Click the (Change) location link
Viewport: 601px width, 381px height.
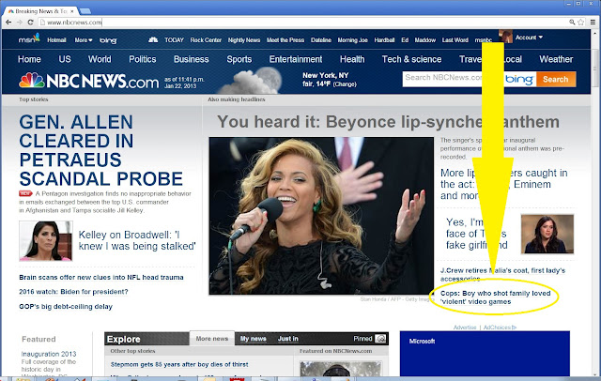345,84
